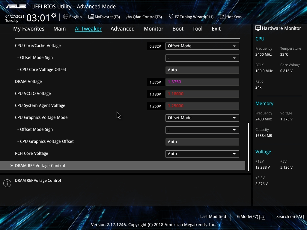
Task: Click the PCH Core Voltage label
Action: (x=31, y=154)
